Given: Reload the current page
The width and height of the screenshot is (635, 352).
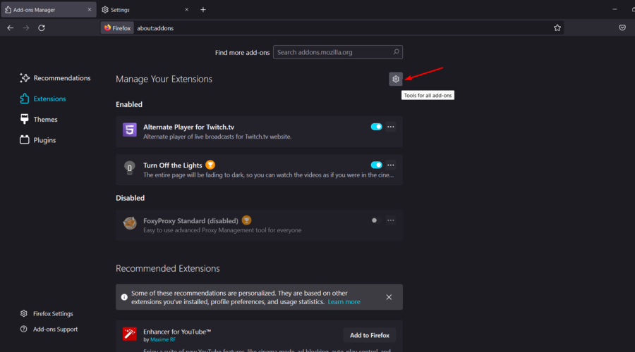Looking at the screenshot, I should 42,28.
